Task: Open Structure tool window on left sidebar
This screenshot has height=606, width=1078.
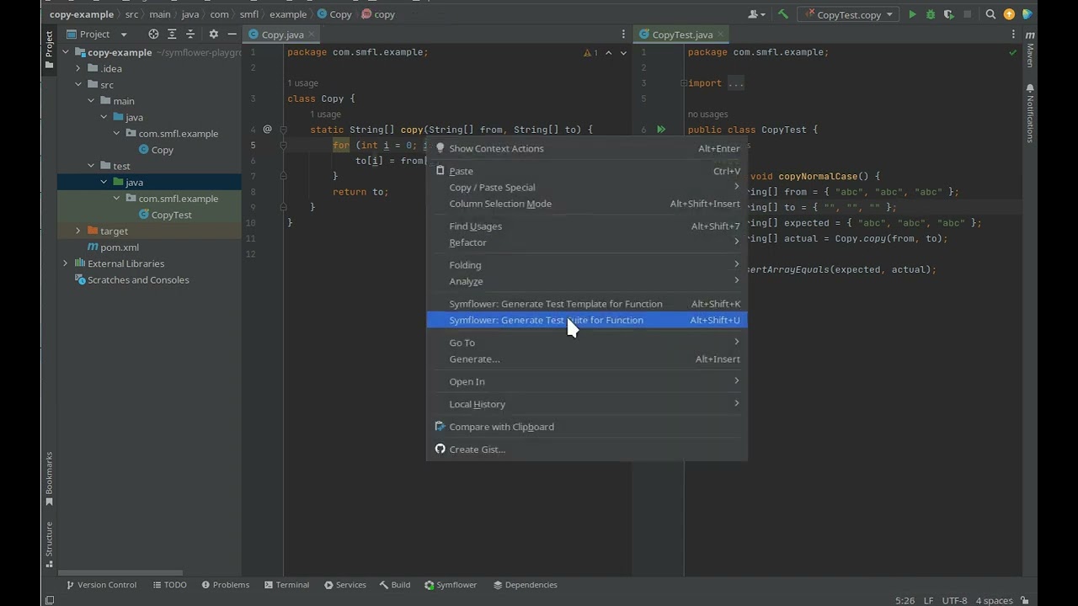Action: click(x=49, y=545)
